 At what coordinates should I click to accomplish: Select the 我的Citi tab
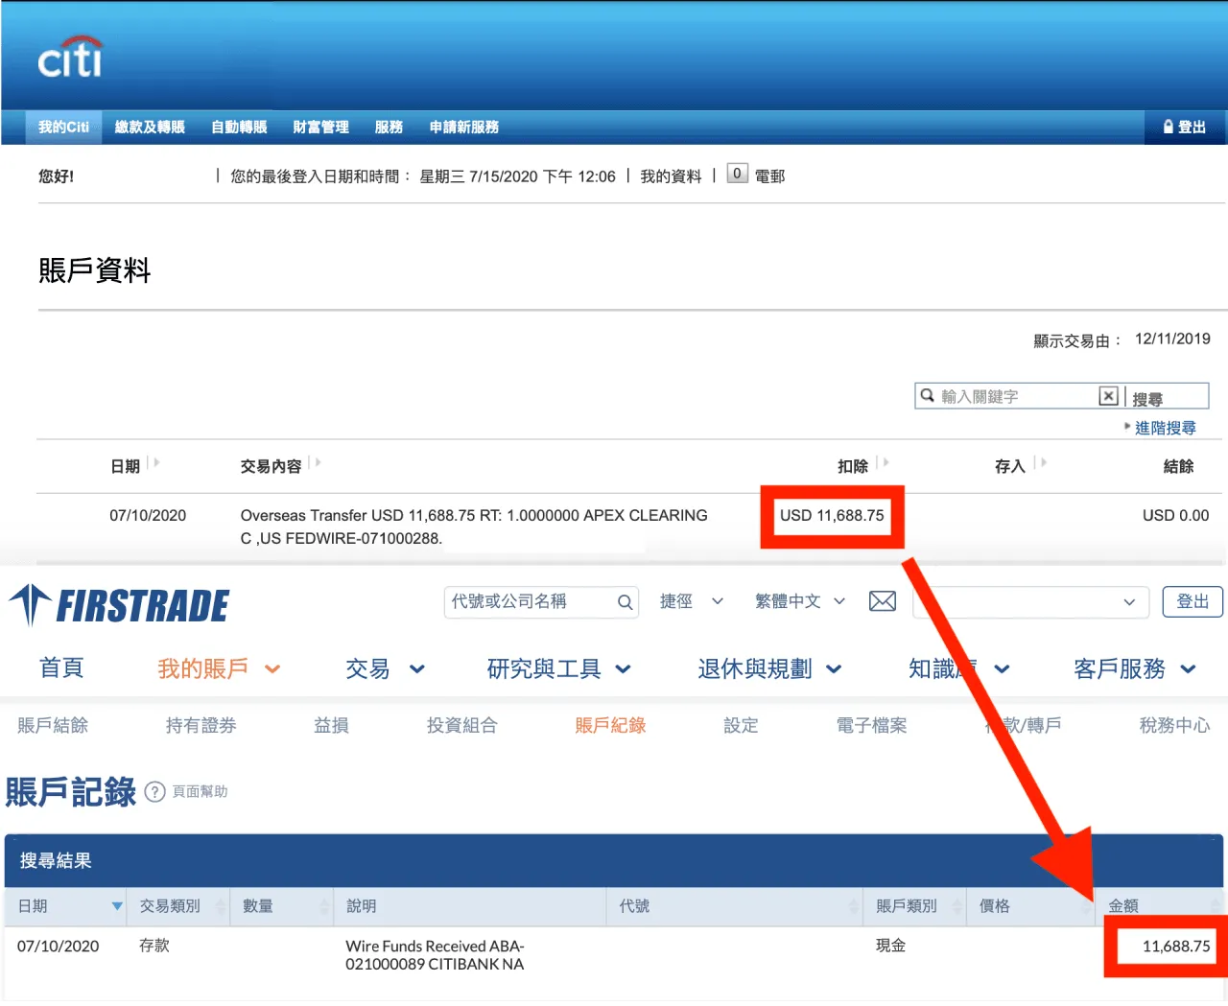(x=63, y=127)
